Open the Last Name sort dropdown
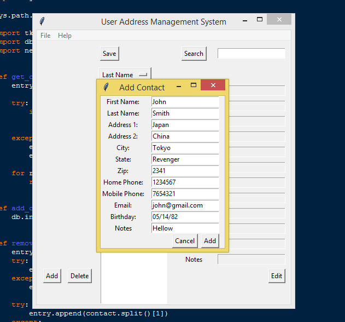The height and width of the screenshot is (322, 345). (124, 74)
